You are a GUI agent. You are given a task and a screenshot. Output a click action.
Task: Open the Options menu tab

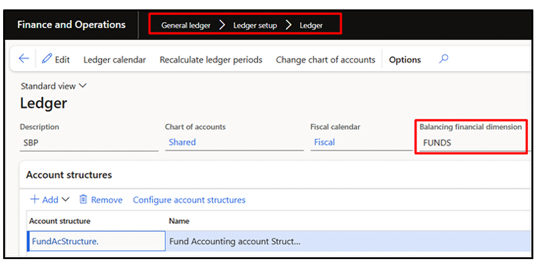tap(405, 60)
